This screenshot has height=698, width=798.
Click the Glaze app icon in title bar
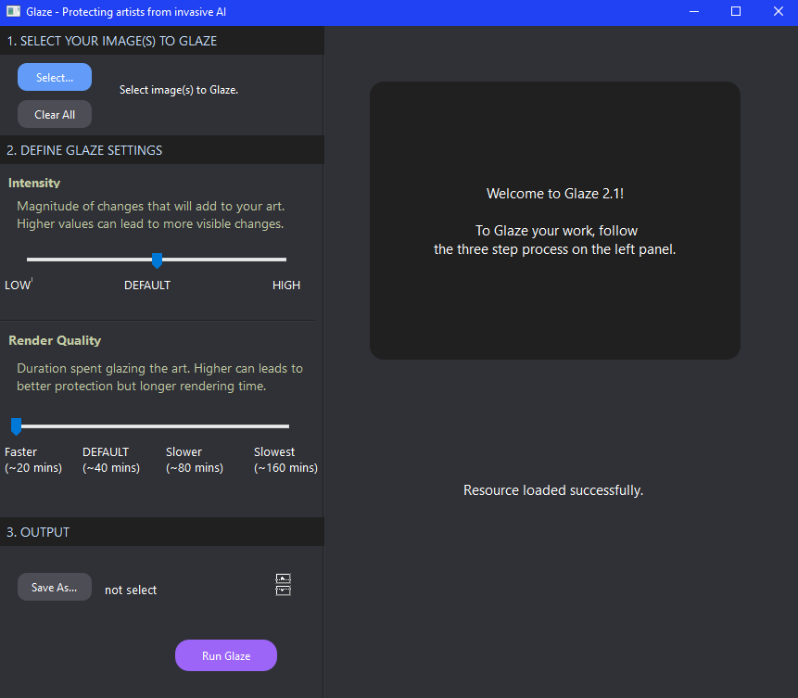[13, 11]
